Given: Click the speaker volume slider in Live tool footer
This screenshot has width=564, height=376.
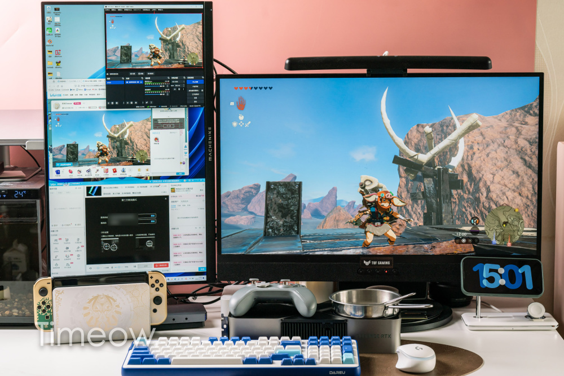Looking at the screenshot, I should tap(98, 268).
